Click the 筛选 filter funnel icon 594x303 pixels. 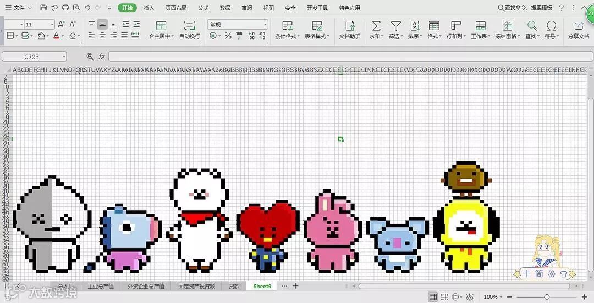coord(396,26)
